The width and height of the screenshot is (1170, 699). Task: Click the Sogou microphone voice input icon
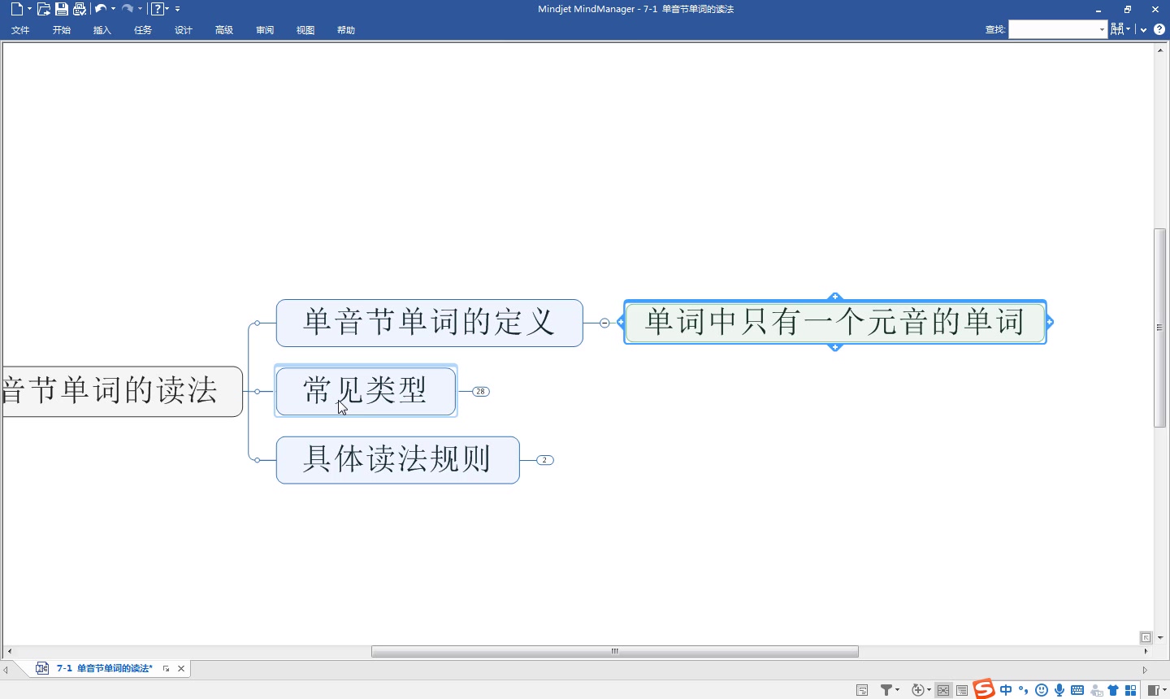coord(1059,690)
